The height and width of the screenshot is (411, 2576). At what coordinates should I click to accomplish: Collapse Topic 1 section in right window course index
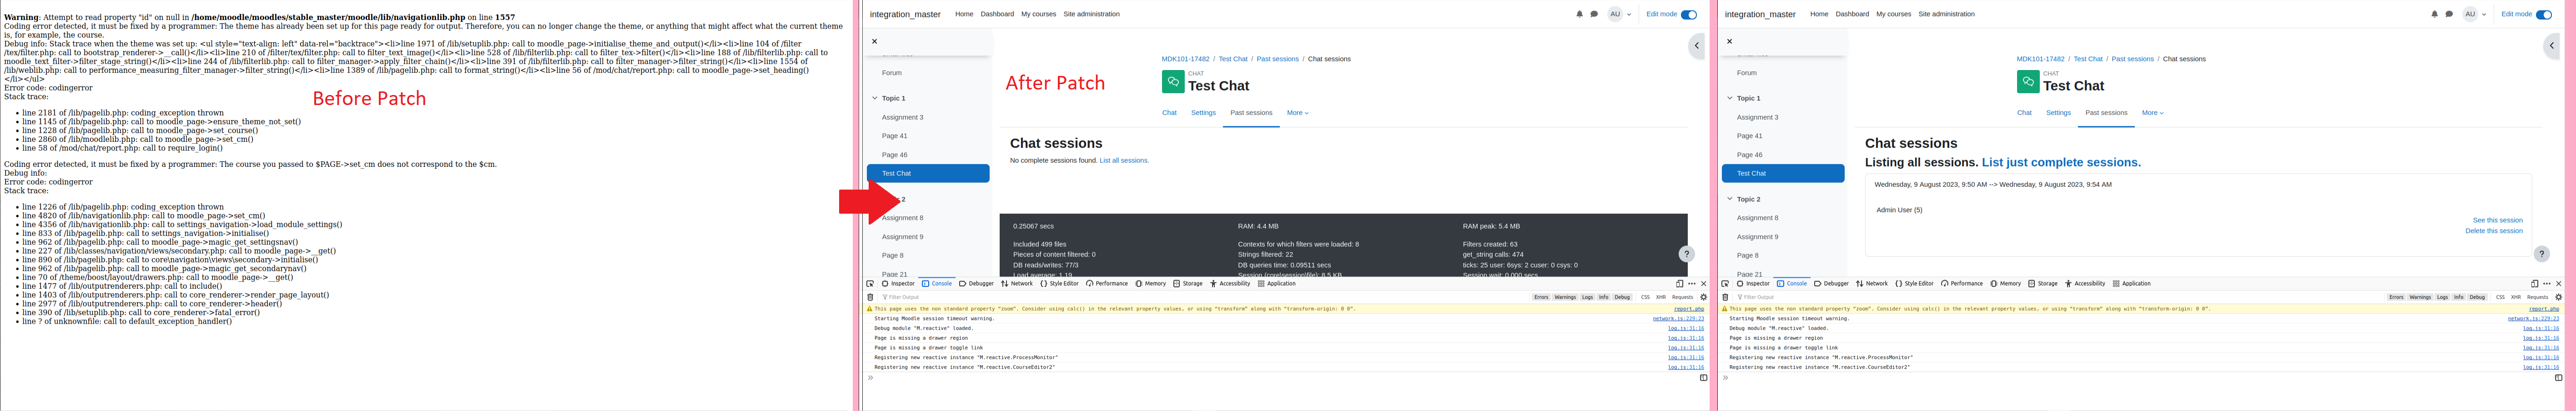pyautogui.click(x=1730, y=98)
